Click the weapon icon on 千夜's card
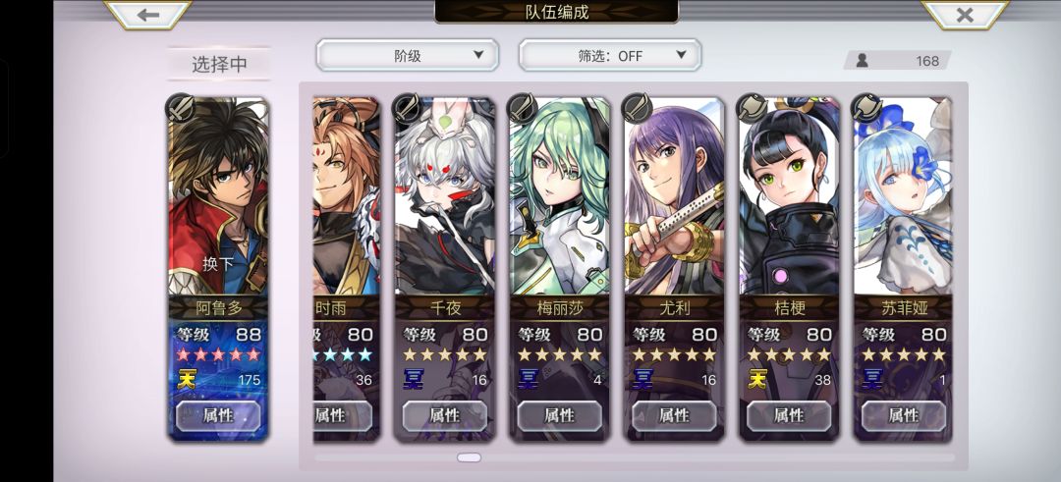This screenshot has width=1061, height=482. (408, 108)
